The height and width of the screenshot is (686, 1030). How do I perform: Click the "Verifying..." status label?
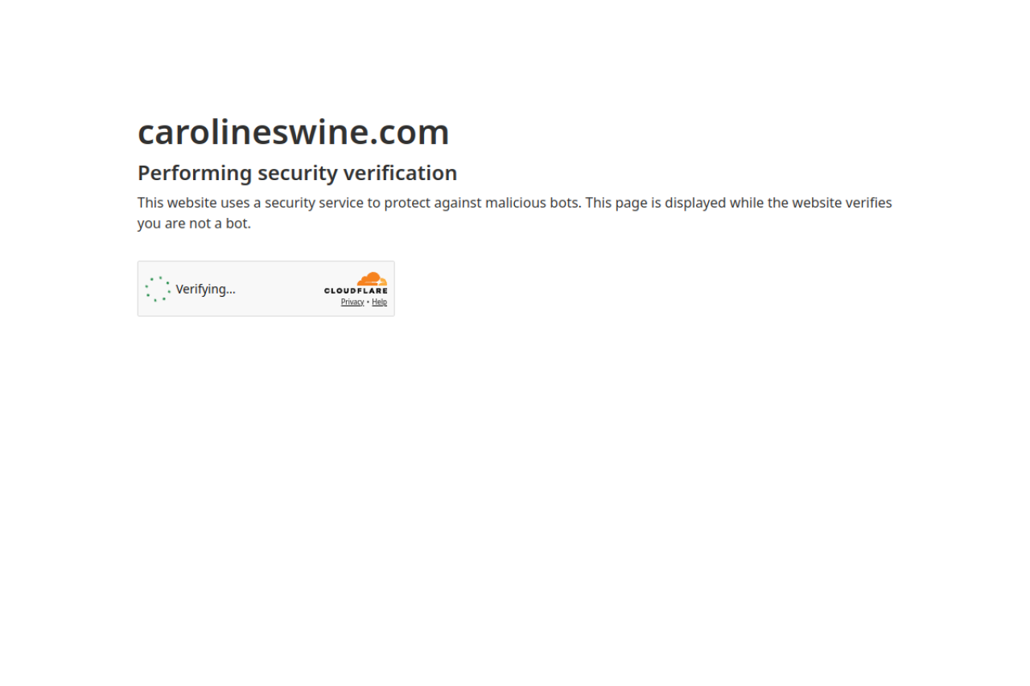click(x=205, y=290)
